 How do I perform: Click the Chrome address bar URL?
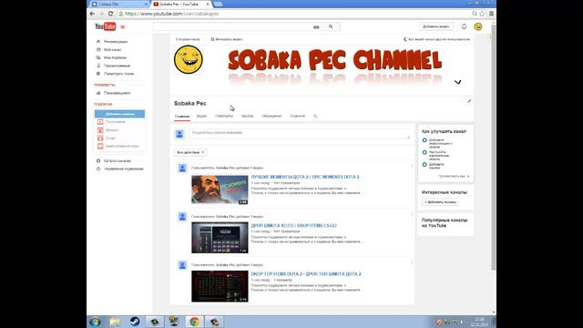171,14
